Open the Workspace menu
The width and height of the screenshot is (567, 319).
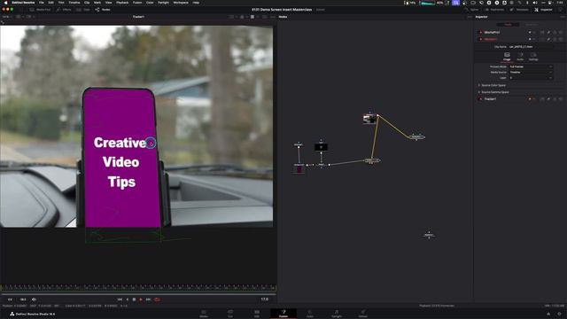click(x=181, y=3)
